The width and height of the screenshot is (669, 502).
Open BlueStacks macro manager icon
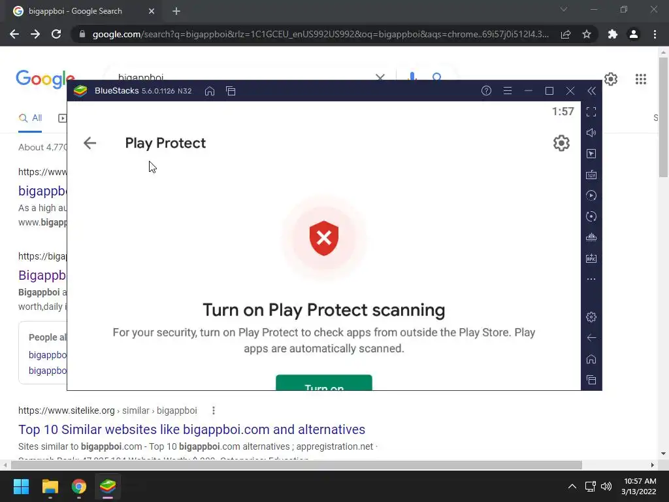click(591, 237)
